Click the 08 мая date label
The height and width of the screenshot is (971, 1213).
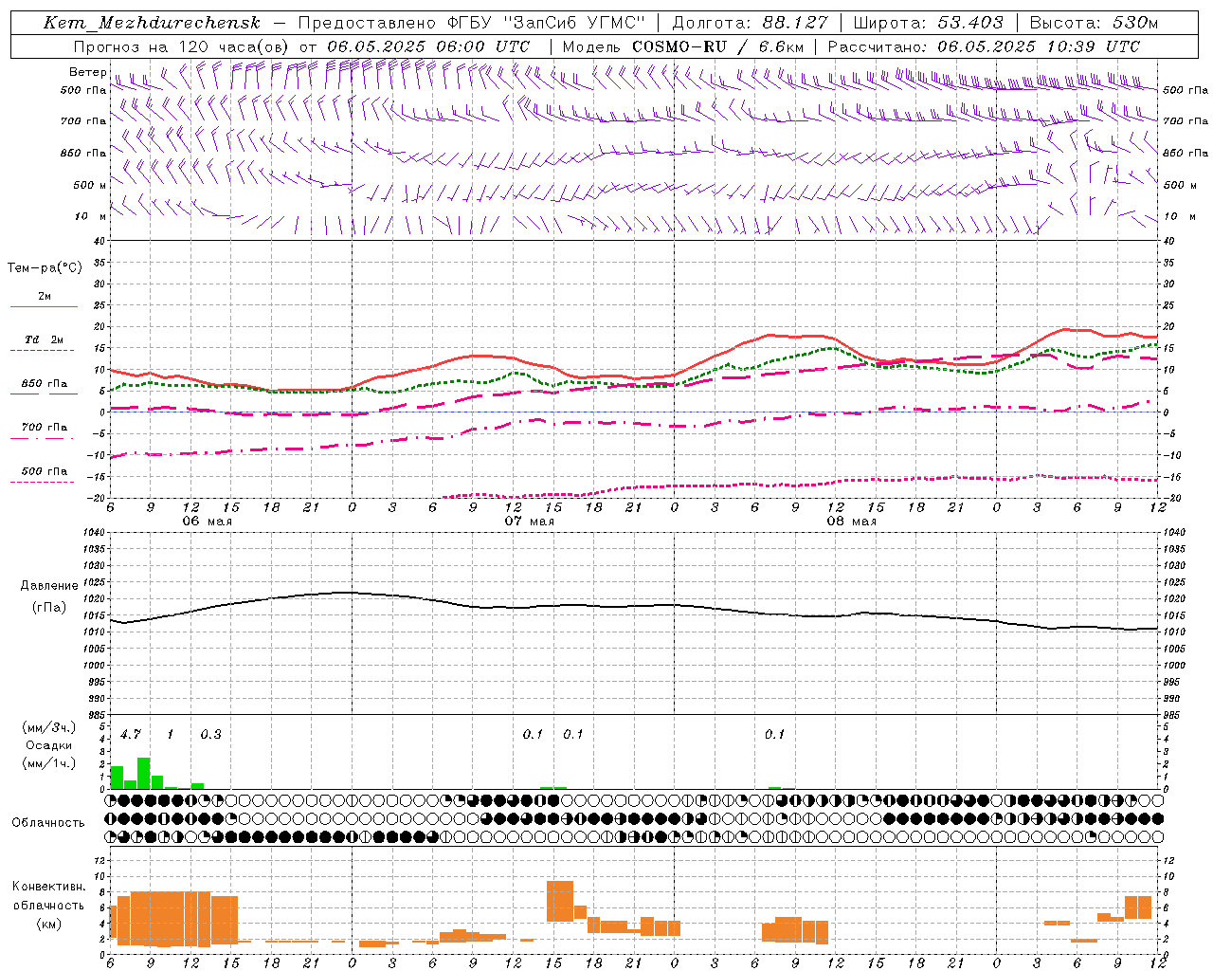(x=851, y=522)
